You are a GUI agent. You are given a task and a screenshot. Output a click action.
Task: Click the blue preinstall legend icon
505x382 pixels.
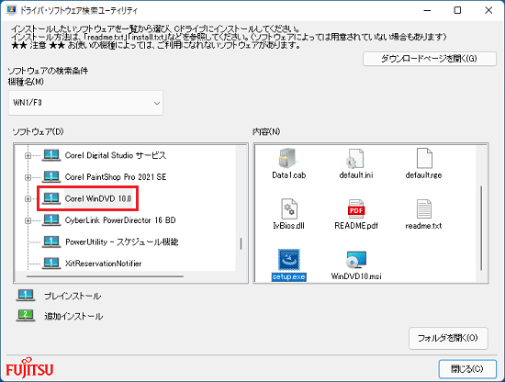26,296
